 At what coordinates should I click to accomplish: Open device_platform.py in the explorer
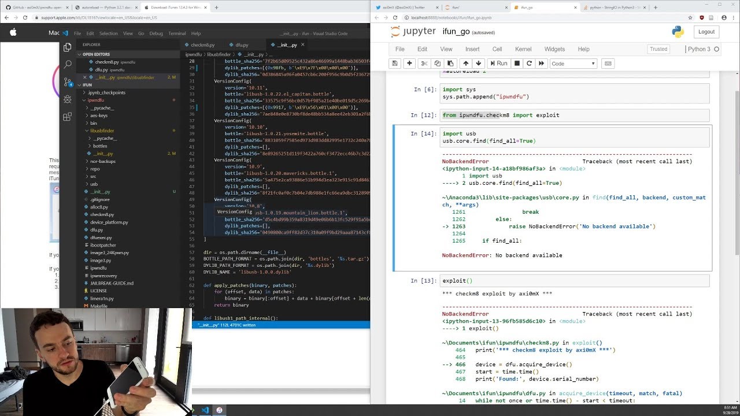point(109,222)
